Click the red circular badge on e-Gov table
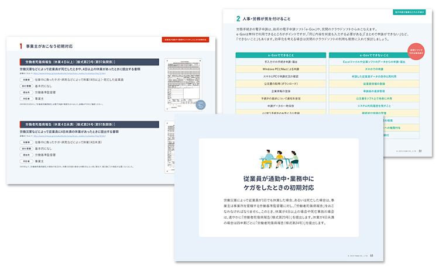 [416, 51]
